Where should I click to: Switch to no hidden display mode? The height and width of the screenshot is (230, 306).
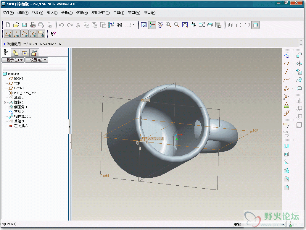(247, 25)
